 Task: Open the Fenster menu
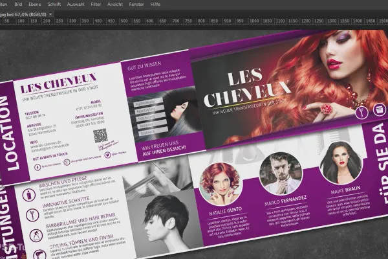pos(136,5)
